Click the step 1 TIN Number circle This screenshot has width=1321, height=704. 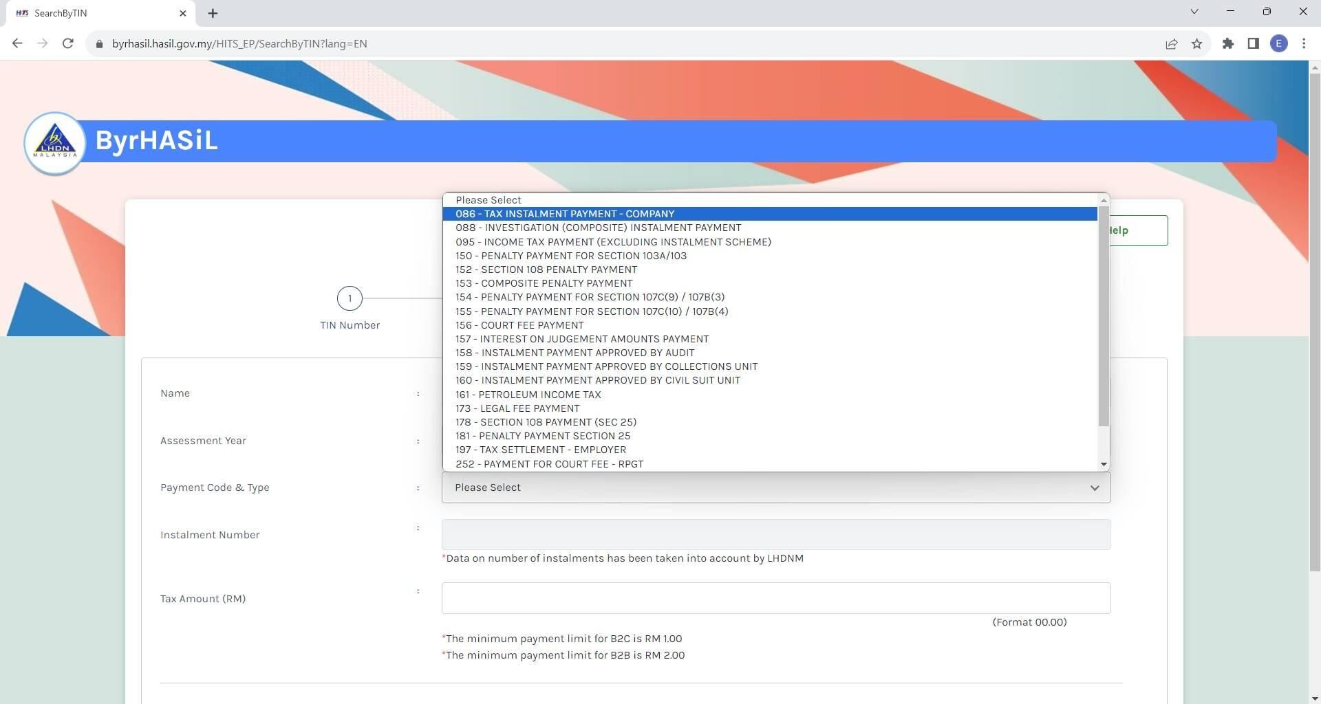[350, 298]
